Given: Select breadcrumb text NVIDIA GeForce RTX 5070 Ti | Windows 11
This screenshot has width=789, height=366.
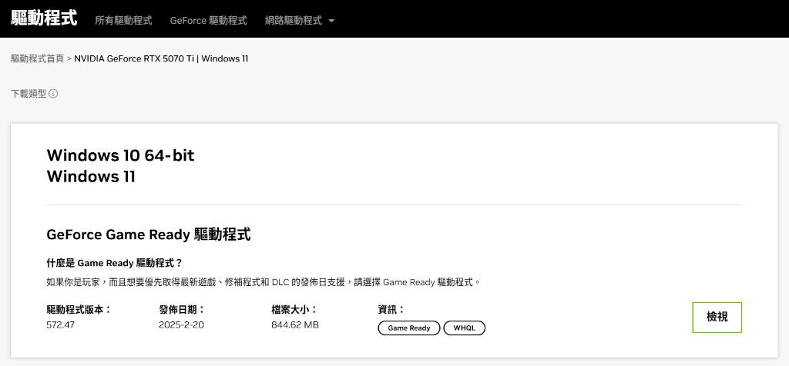Looking at the screenshot, I should pyautogui.click(x=161, y=58).
